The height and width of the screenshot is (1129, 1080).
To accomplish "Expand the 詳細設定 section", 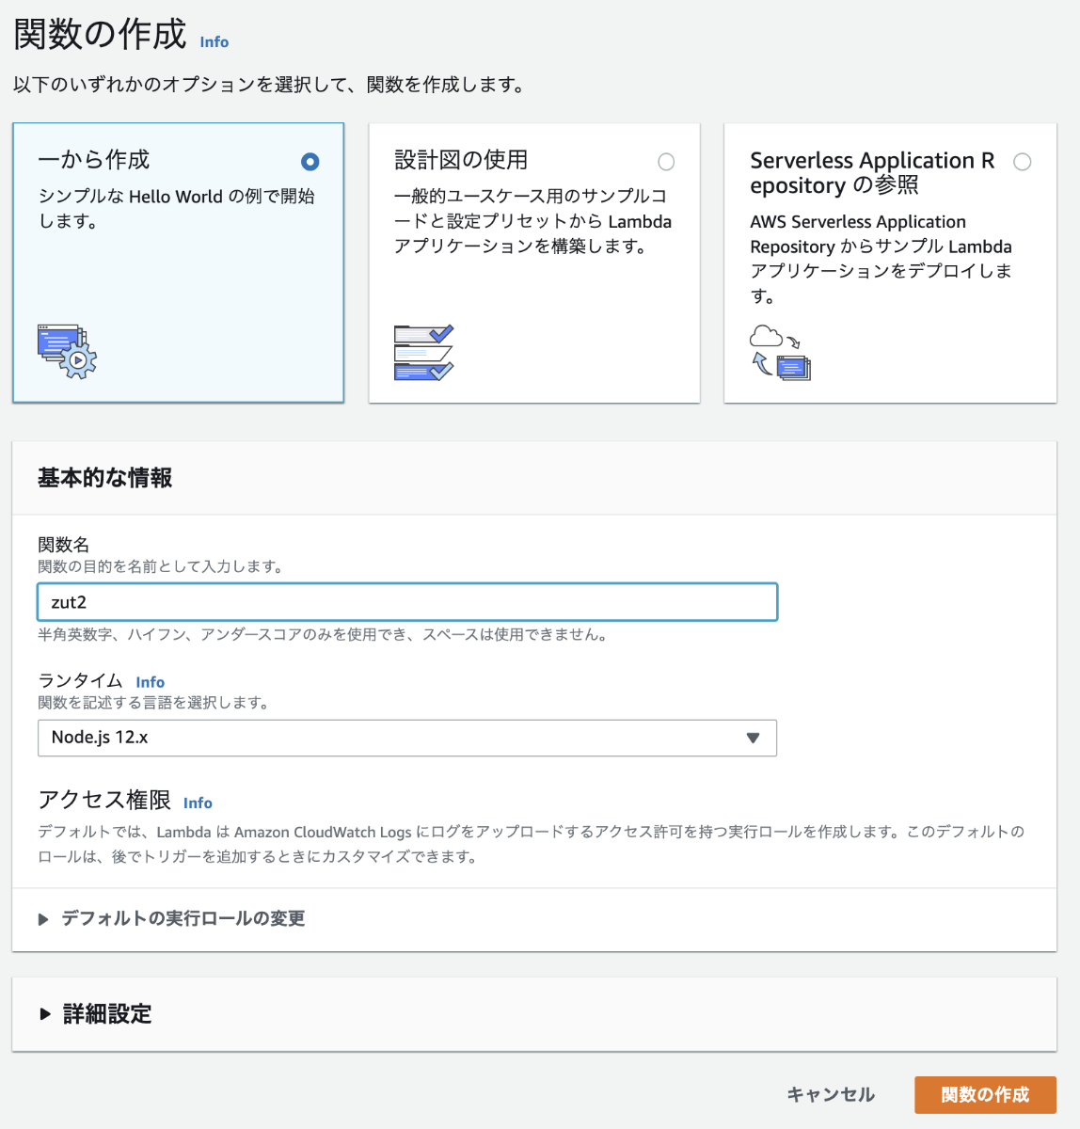I will pos(95,1014).
